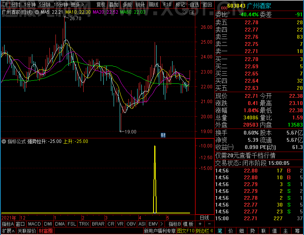Image resolution: width=304 pixels, height=235 pixels.
Task: Switch sub-chart to TRIX indicator
Action: (84, 224)
